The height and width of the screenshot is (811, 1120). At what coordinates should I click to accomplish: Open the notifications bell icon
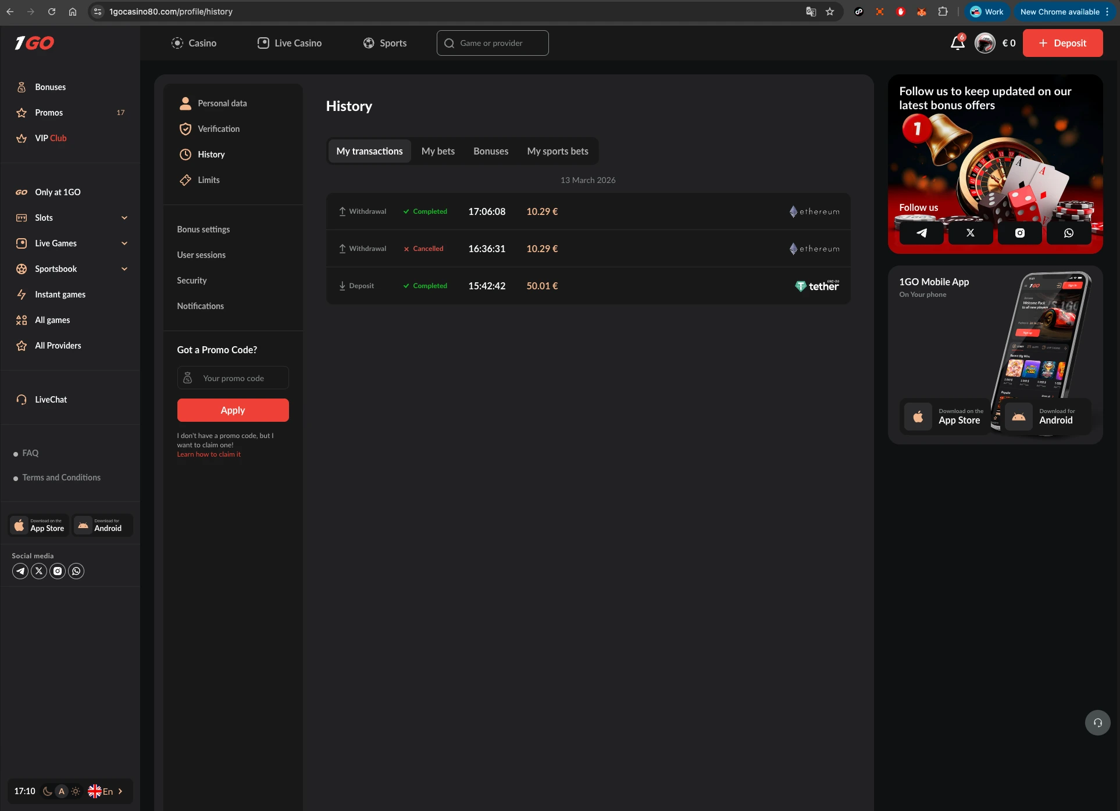click(x=957, y=43)
